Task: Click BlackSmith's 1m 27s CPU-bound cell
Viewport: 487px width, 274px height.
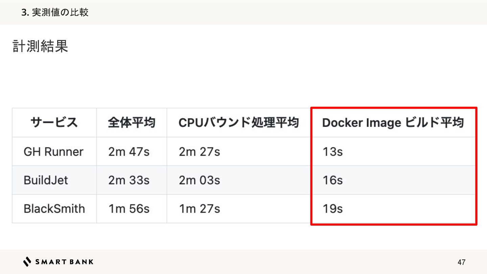Action: pyautogui.click(x=199, y=209)
